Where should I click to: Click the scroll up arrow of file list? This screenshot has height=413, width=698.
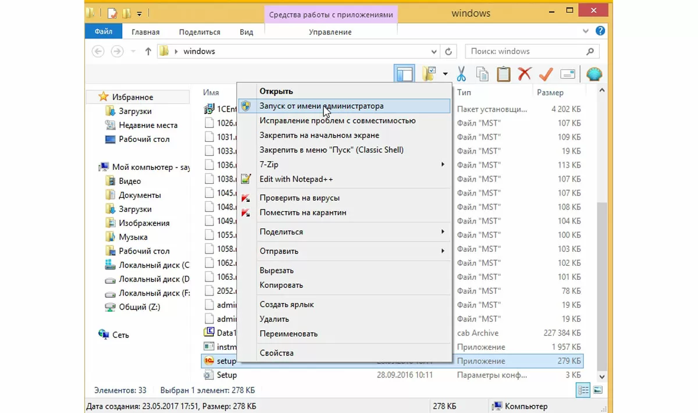coord(602,91)
